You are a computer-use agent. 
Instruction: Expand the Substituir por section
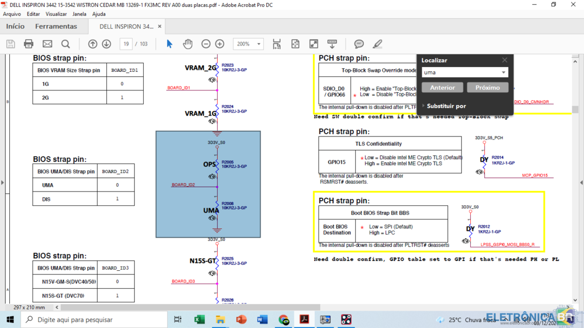point(423,106)
